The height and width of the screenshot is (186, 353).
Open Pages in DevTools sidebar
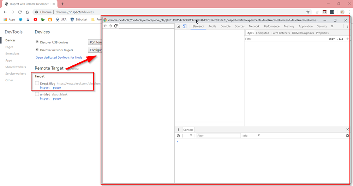[x=9, y=47]
